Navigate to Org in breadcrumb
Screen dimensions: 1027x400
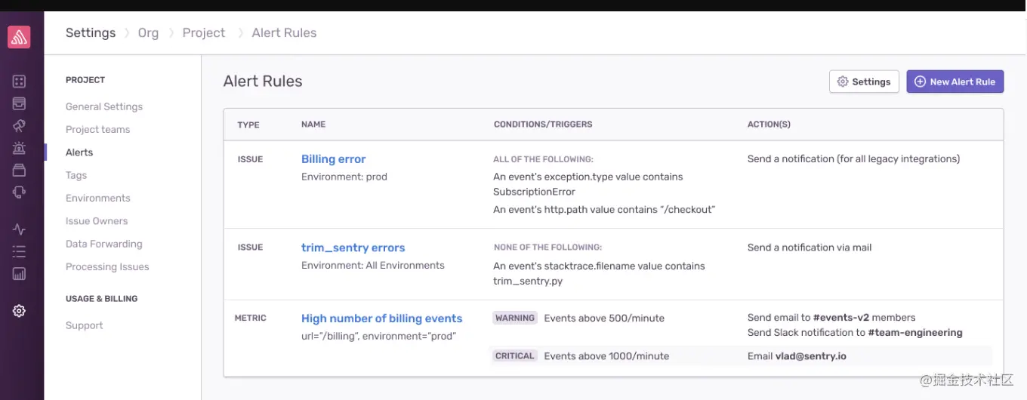(148, 33)
